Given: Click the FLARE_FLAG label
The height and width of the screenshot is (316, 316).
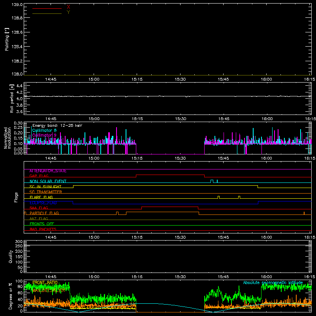Looking at the screenshot, I should pyautogui.click(x=41, y=197).
